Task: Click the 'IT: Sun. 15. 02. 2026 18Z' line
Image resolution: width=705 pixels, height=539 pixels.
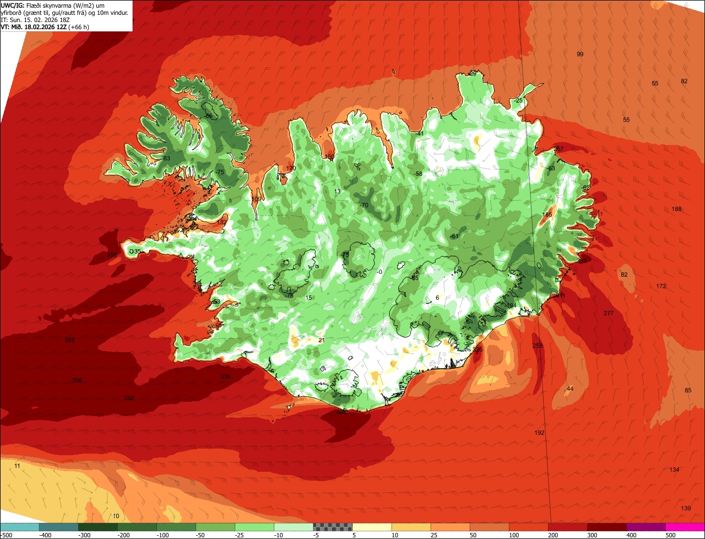Action: [35, 20]
